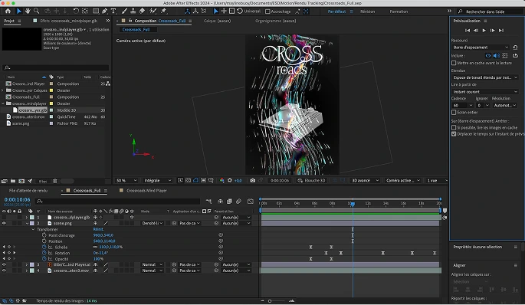Click the Home icon in the toolbar

pyautogui.click(x=8, y=11)
